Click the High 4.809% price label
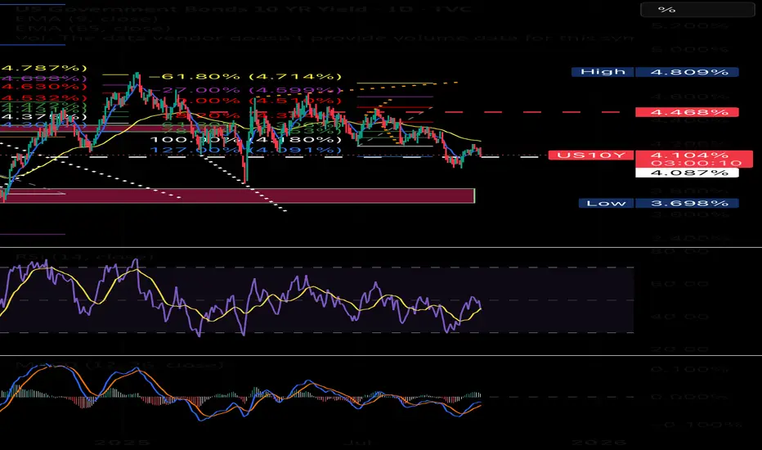 [655, 72]
